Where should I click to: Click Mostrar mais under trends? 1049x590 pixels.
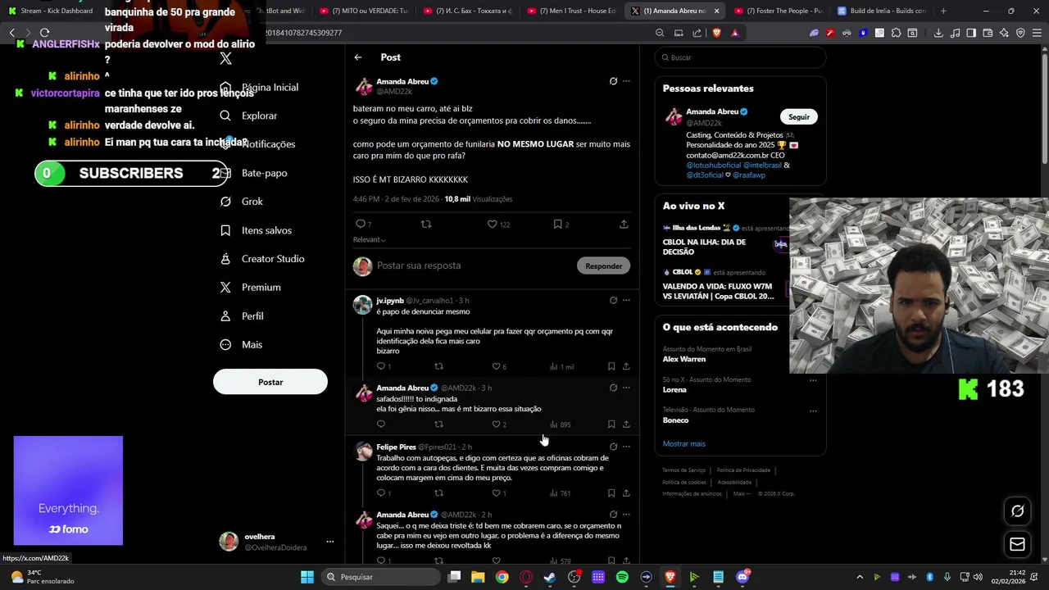[x=684, y=443]
